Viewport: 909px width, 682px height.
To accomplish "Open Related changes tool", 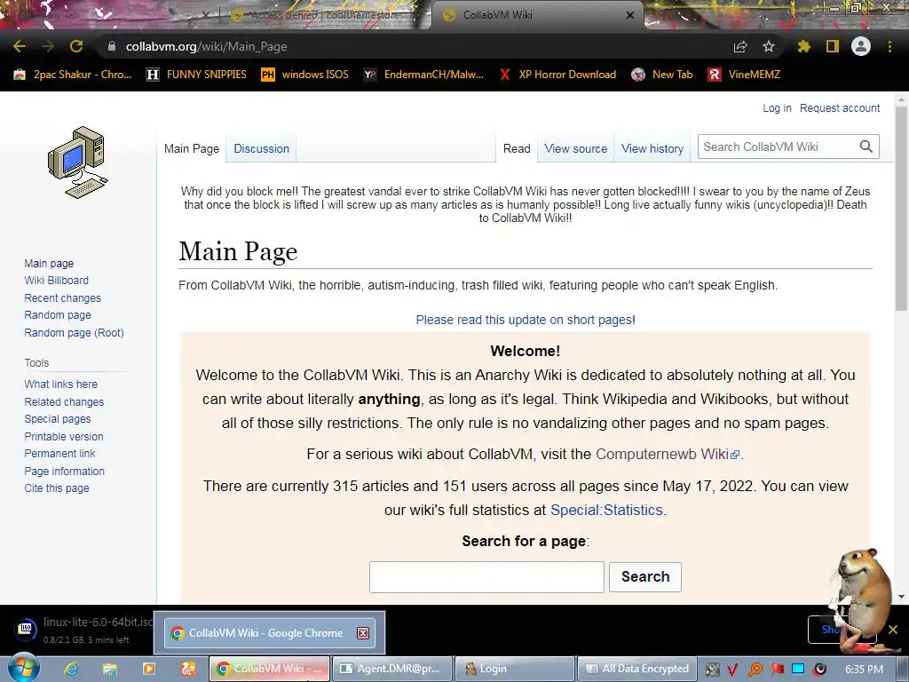I will pos(64,402).
